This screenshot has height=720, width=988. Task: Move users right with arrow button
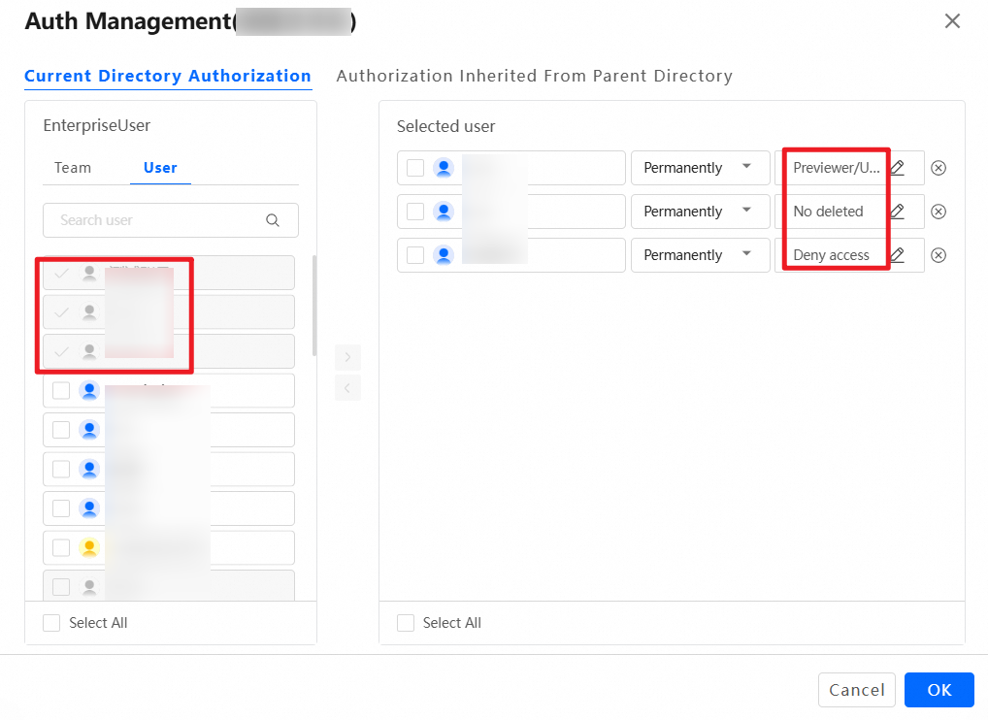(347, 357)
